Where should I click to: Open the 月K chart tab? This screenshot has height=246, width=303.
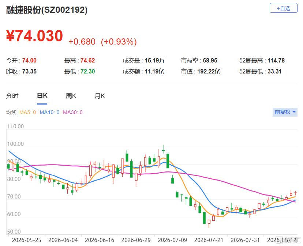point(100,96)
